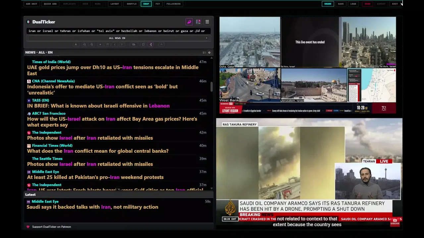Viewport: 424px width, 238px height.
Task: Open The Independent photos show Israel headline
Action: (x=90, y=138)
